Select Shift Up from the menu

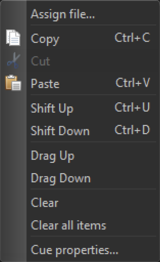tap(52, 109)
